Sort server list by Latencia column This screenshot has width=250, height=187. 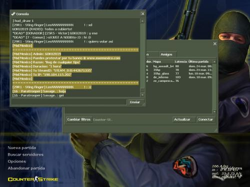pos(181,62)
